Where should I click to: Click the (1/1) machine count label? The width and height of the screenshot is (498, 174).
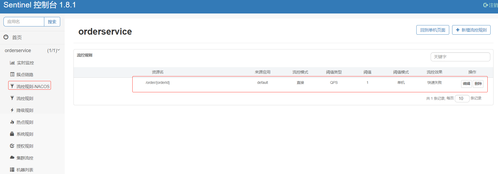52,51
